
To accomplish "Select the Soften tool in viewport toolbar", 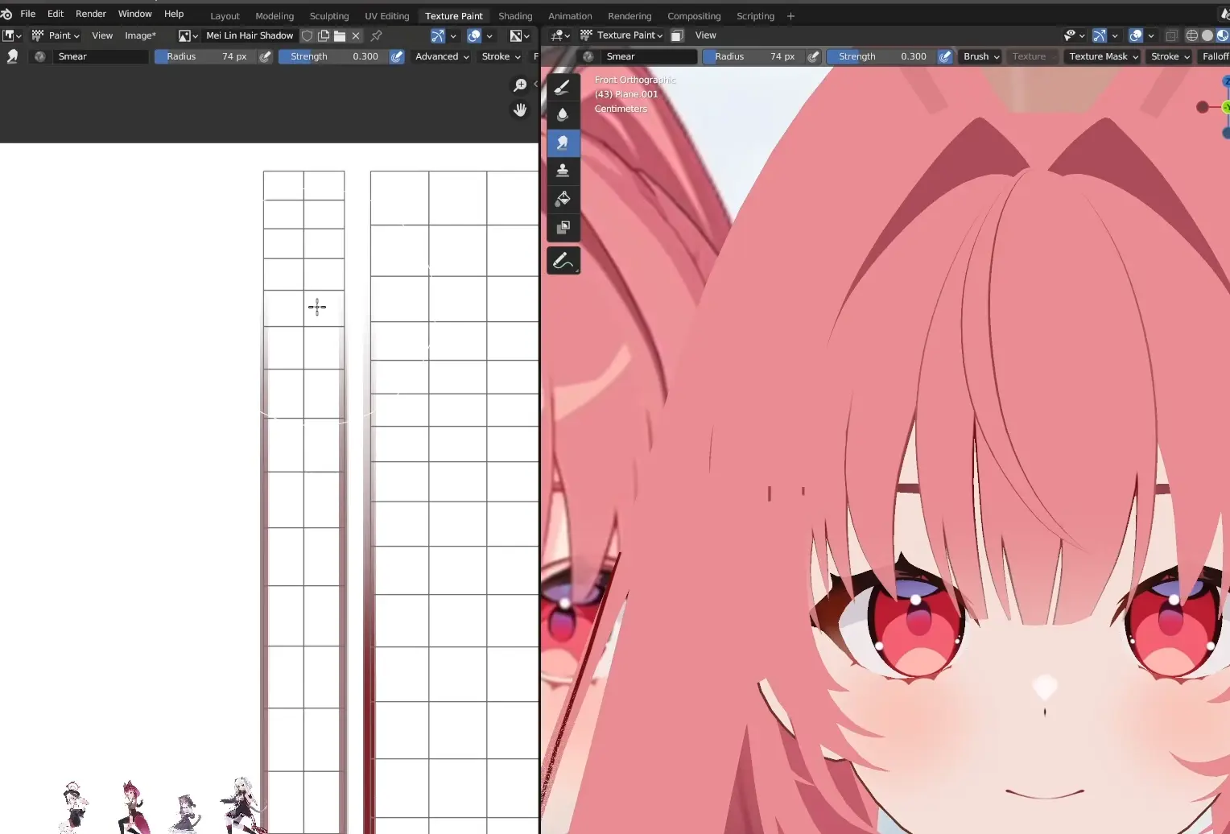I will click(563, 114).
